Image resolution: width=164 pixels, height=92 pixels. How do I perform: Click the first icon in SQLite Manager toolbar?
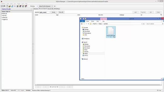tap(2, 6)
